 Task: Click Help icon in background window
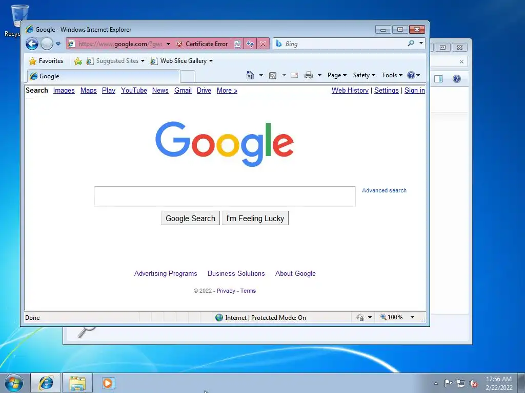[x=457, y=79]
